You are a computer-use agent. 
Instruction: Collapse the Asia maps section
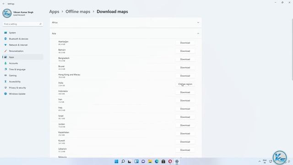[x=125, y=33]
